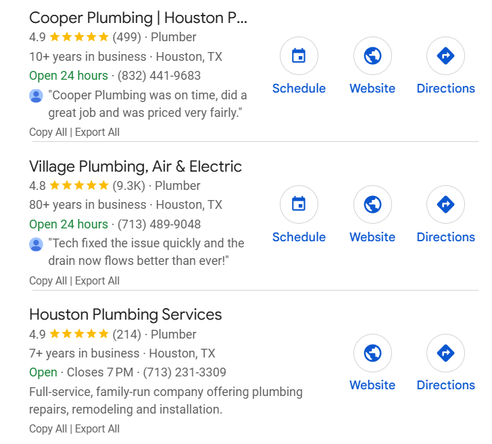Get directions to Cooper Plumbing

445,56
